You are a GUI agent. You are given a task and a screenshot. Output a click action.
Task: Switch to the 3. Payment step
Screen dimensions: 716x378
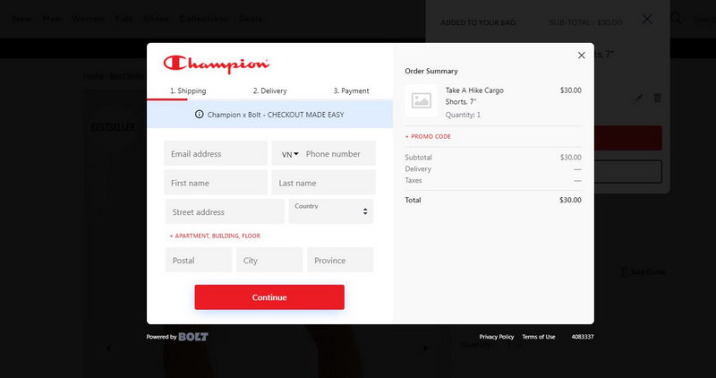click(x=351, y=90)
